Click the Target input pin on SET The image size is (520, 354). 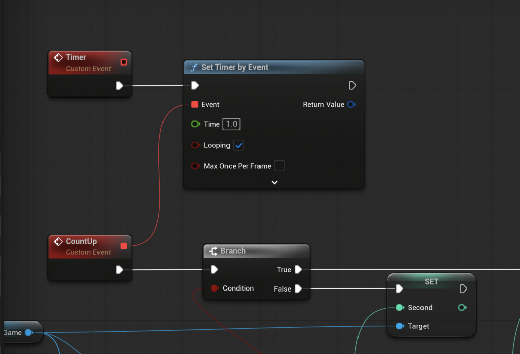400,326
